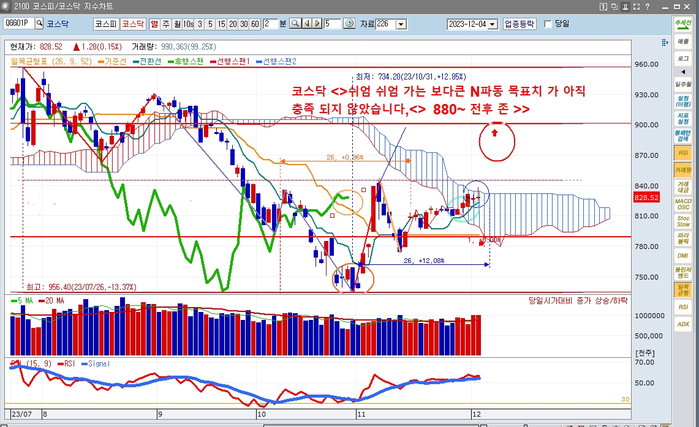
Task: Toggle the 일목균형 Ichimoku indicator
Action: [683, 290]
